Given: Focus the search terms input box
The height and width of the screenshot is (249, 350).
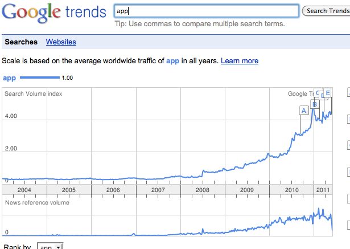Looking at the screenshot, I should click(x=207, y=11).
